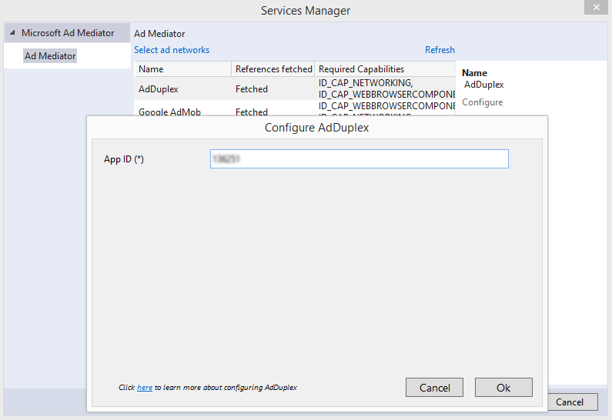
Task: Select Microsoft Ad Mediator in tree
Action: click(x=68, y=33)
